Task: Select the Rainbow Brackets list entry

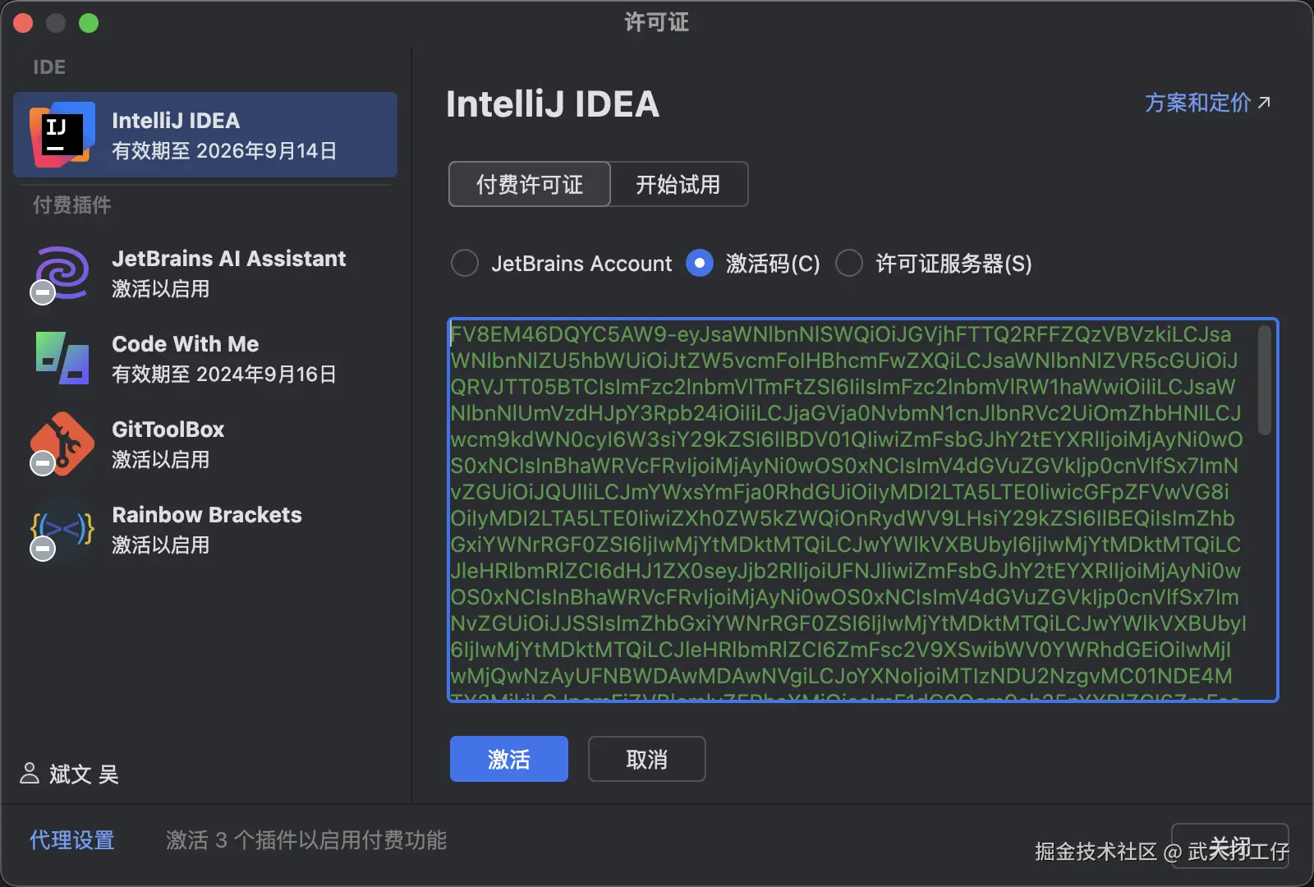Action: tap(205, 529)
